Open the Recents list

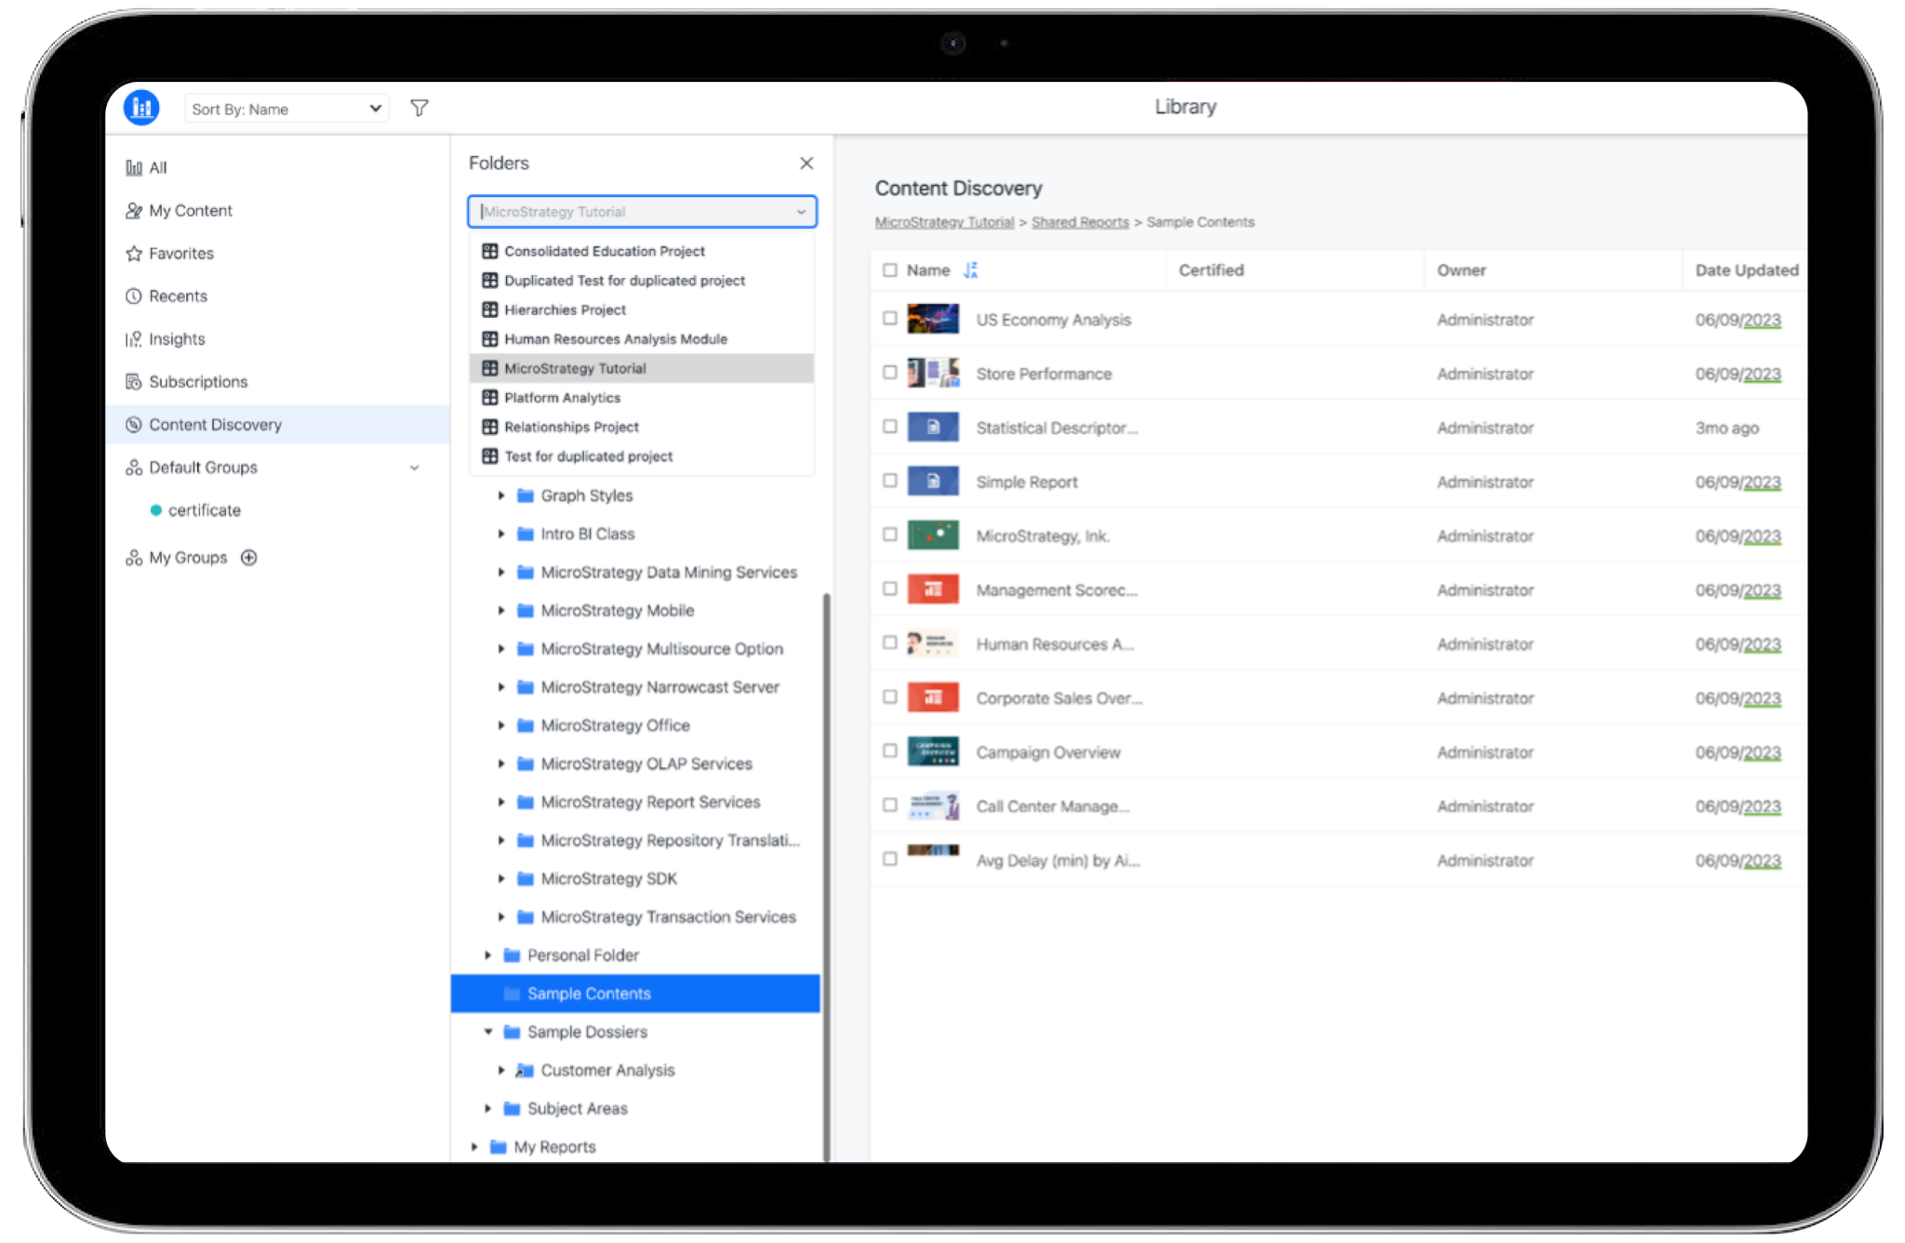tap(179, 296)
